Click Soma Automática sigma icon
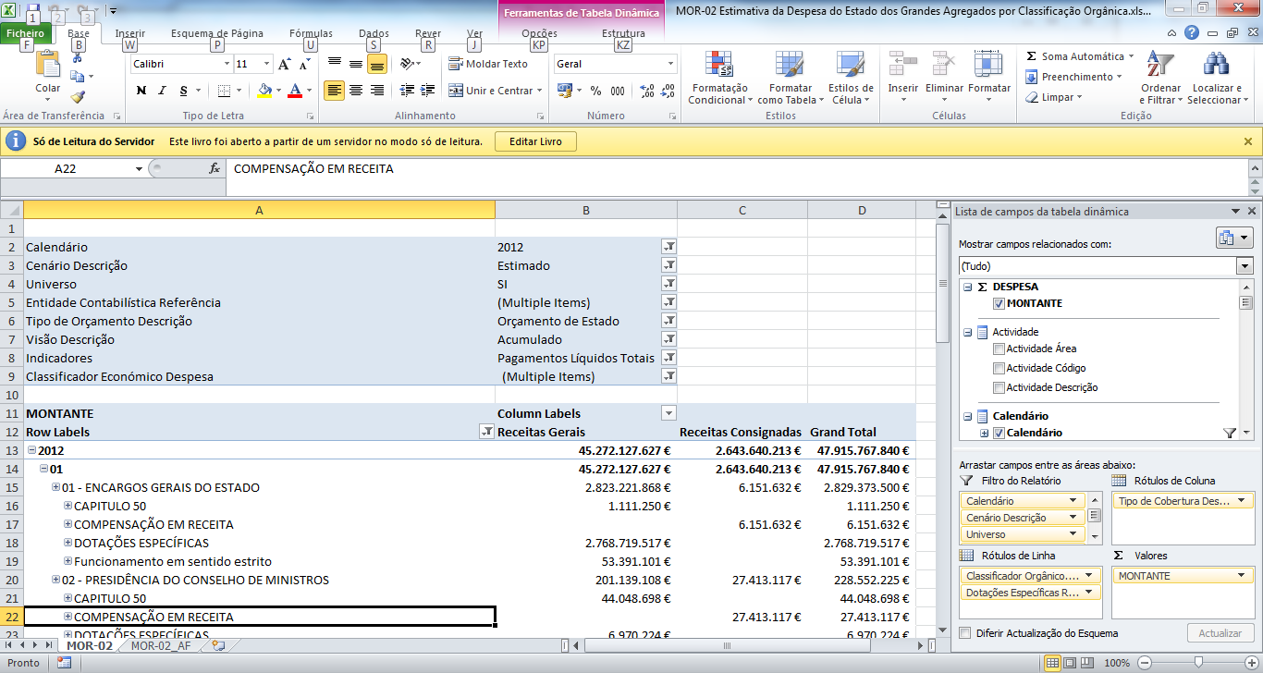The image size is (1263, 673). pos(1032,56)
